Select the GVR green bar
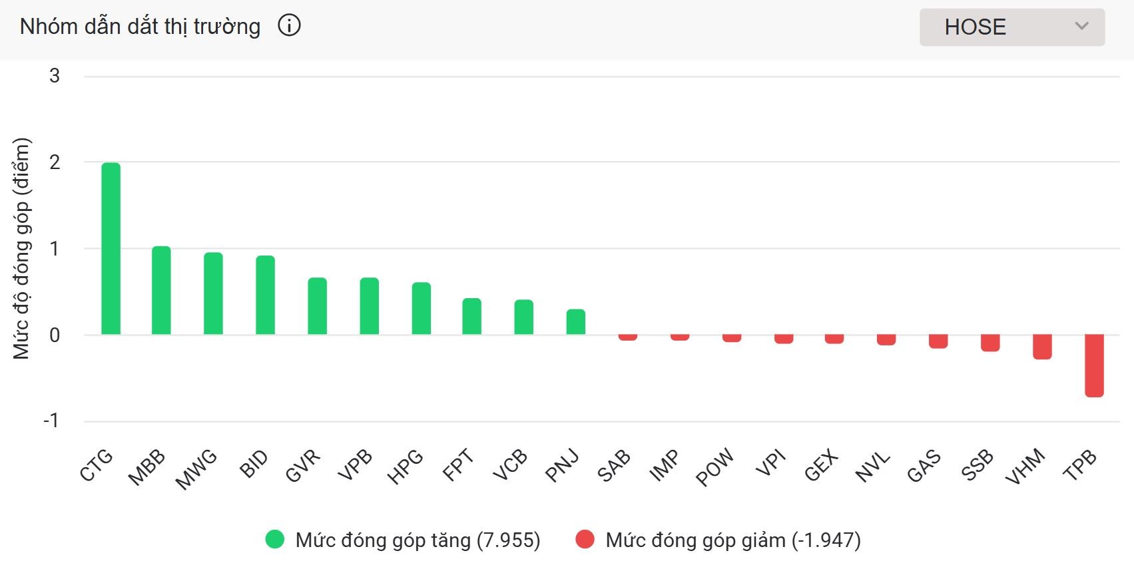This screenshot has height=565, width=1134. 317,306
